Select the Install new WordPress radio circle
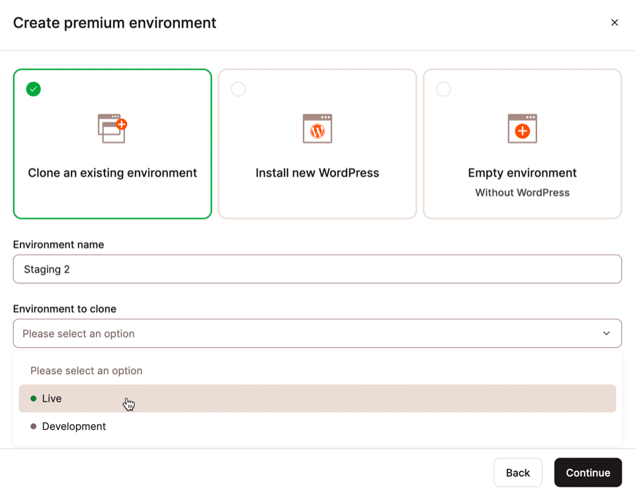This screenshot has height=492, width=635. (x=239, y=89)
